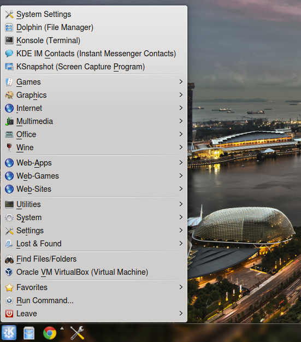The width and height of the screenshot is (301, 342).
Task: Open the Web-Sites category label
Action: pyautogui.click(x=34, y=189)
